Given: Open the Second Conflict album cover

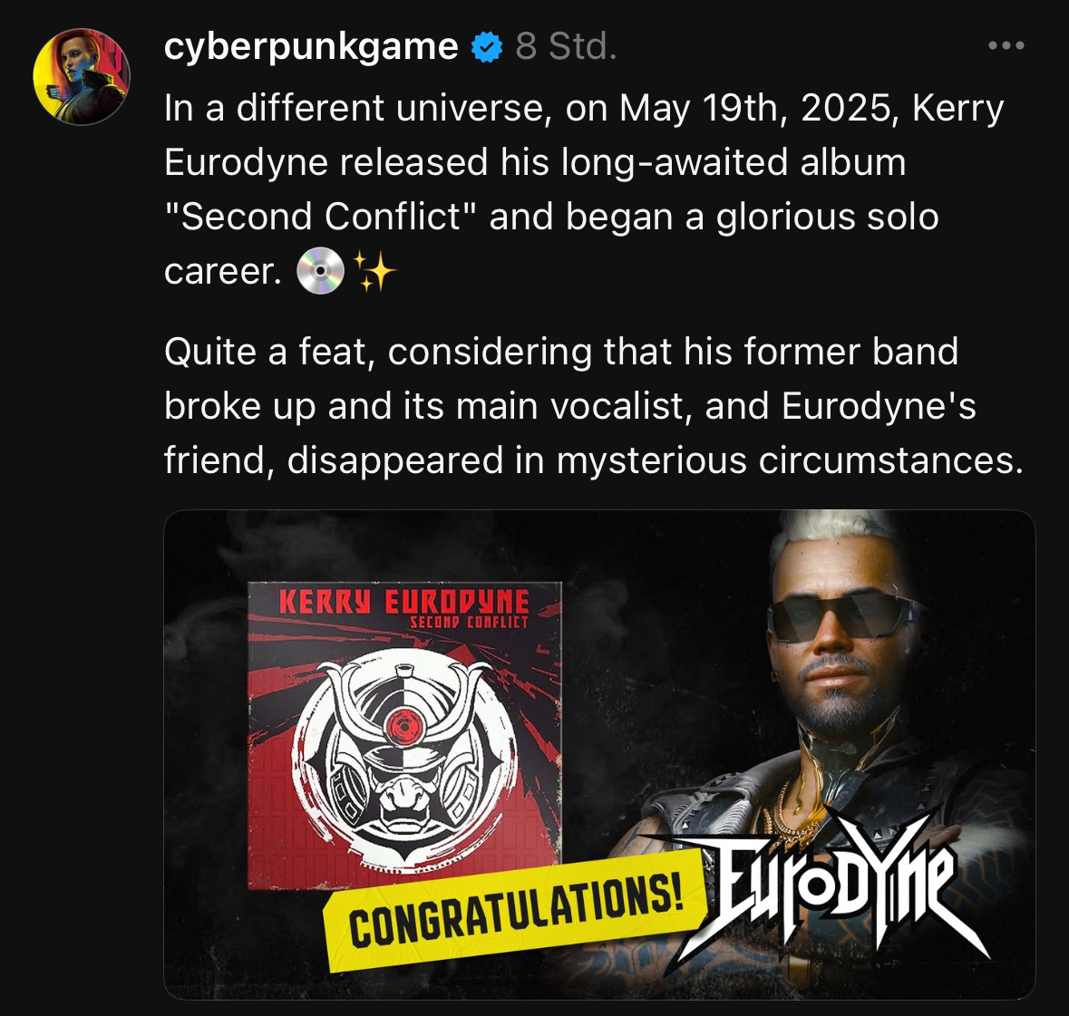Looking at the screenshot, I should [x=404, y=735].
